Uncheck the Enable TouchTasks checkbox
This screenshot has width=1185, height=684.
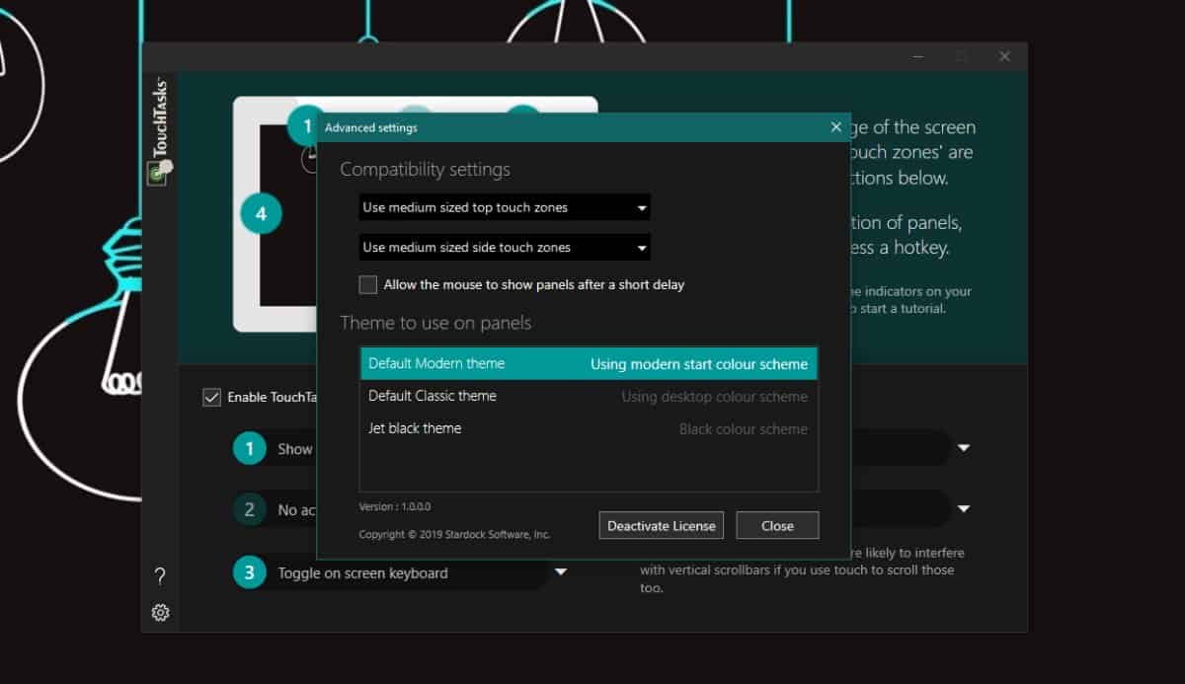click(x=211, y=397)
